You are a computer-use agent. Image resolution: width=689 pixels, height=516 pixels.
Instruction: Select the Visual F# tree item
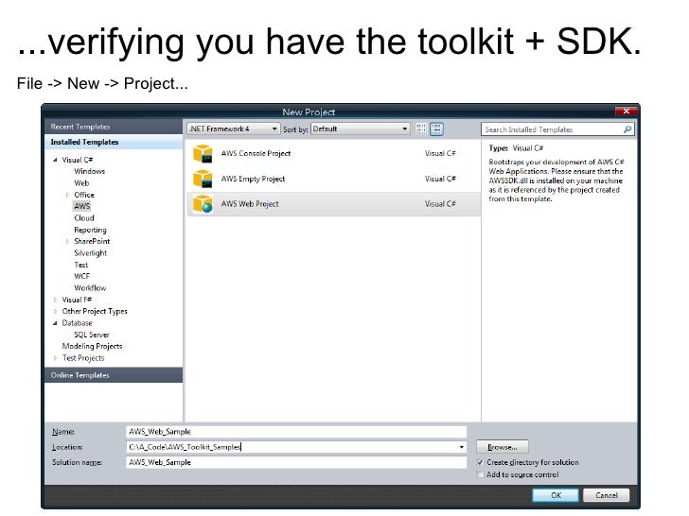coord(77,300)
